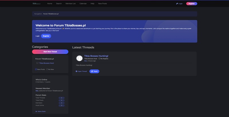The height and width of the screenshot is (117, 229).
Task: Click the Reply button on the thread
Action: [94, 71]
